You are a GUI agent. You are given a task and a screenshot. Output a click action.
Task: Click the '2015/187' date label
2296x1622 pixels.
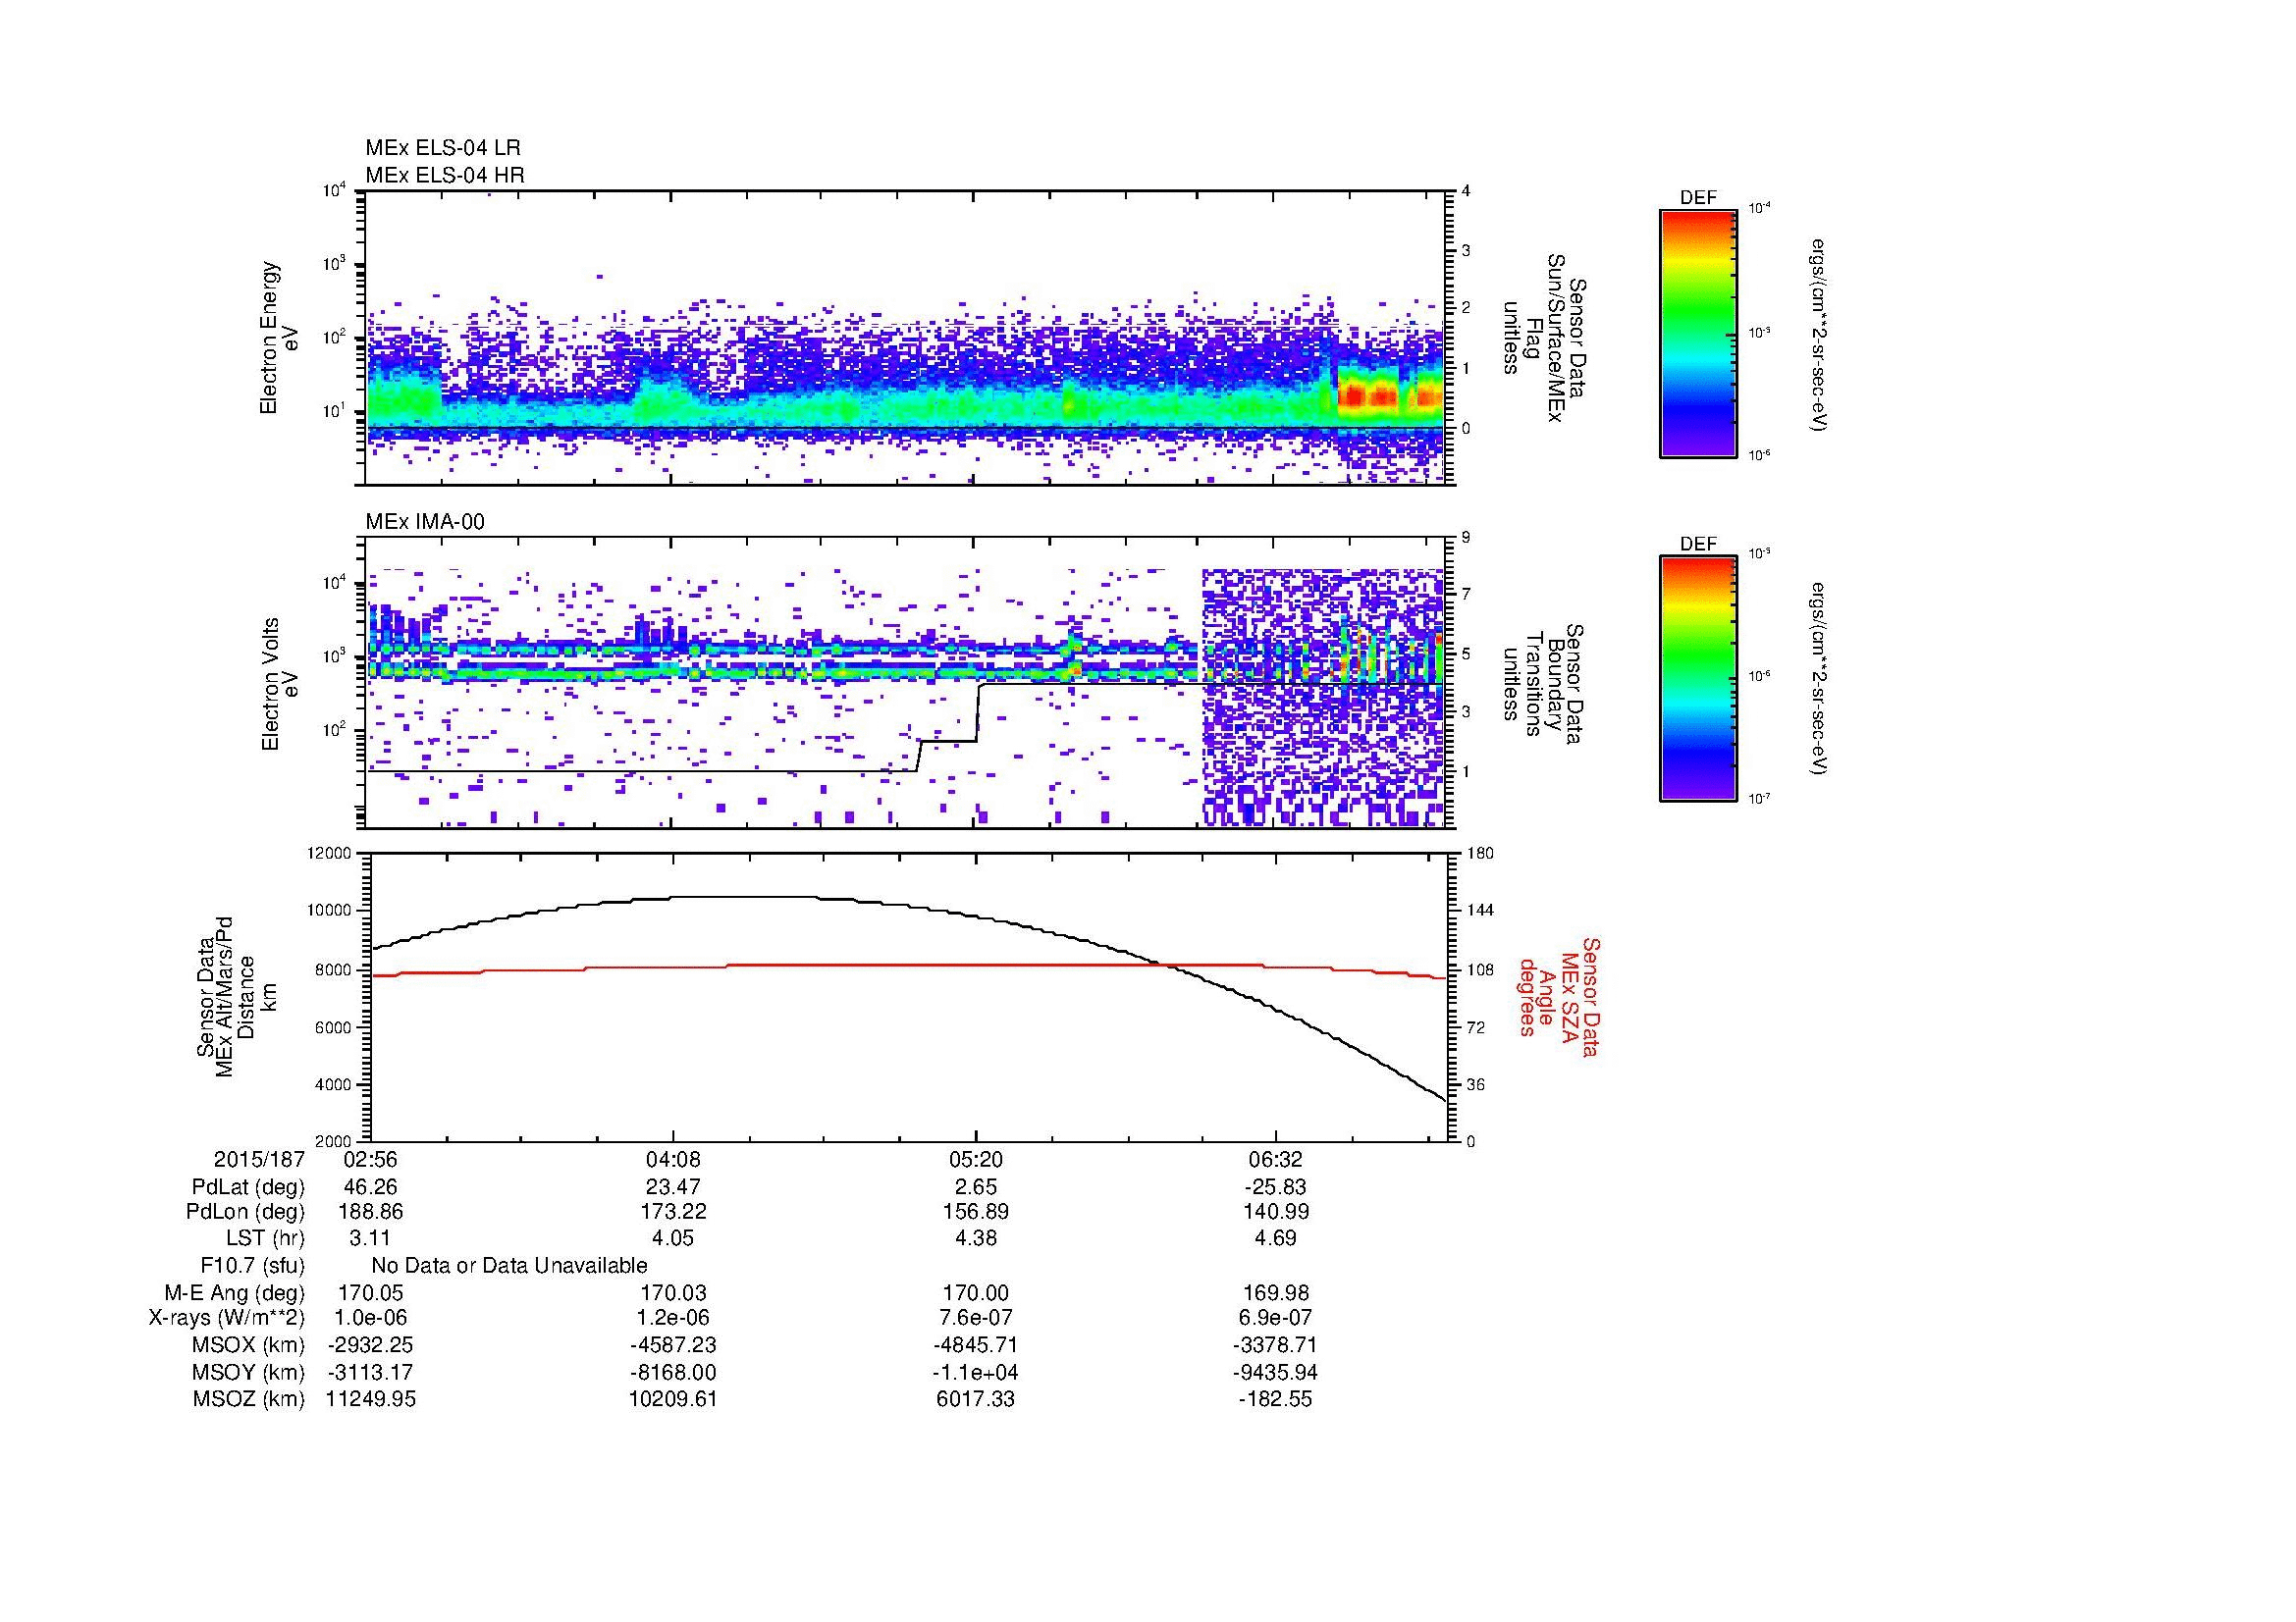click(259, 1159)
